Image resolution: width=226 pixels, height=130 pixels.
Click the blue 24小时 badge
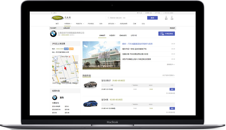click(x=66, y=49)
